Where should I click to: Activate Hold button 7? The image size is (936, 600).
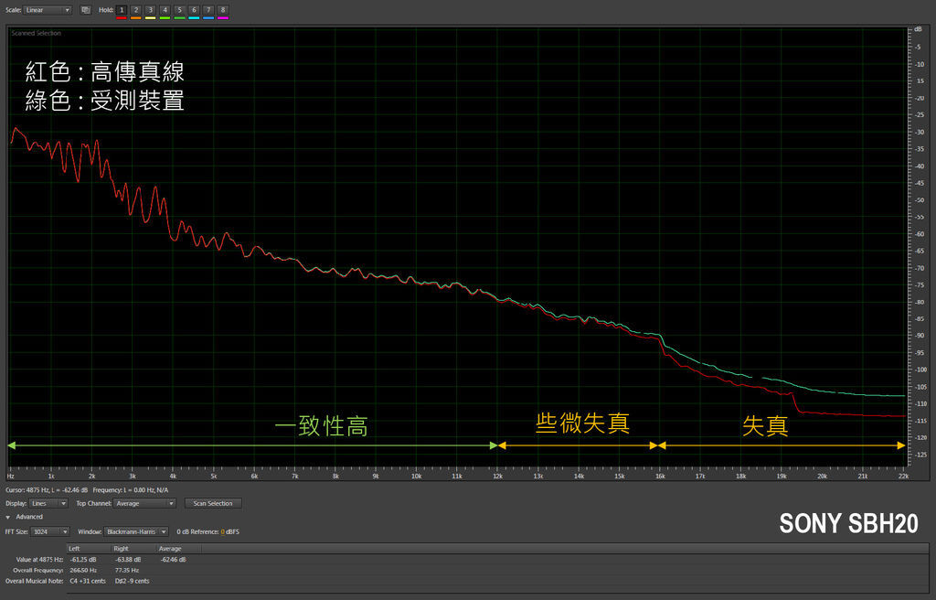coord(208,10)
